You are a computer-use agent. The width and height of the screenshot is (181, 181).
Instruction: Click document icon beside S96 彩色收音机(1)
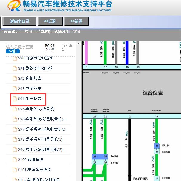(x=15, y=119)
